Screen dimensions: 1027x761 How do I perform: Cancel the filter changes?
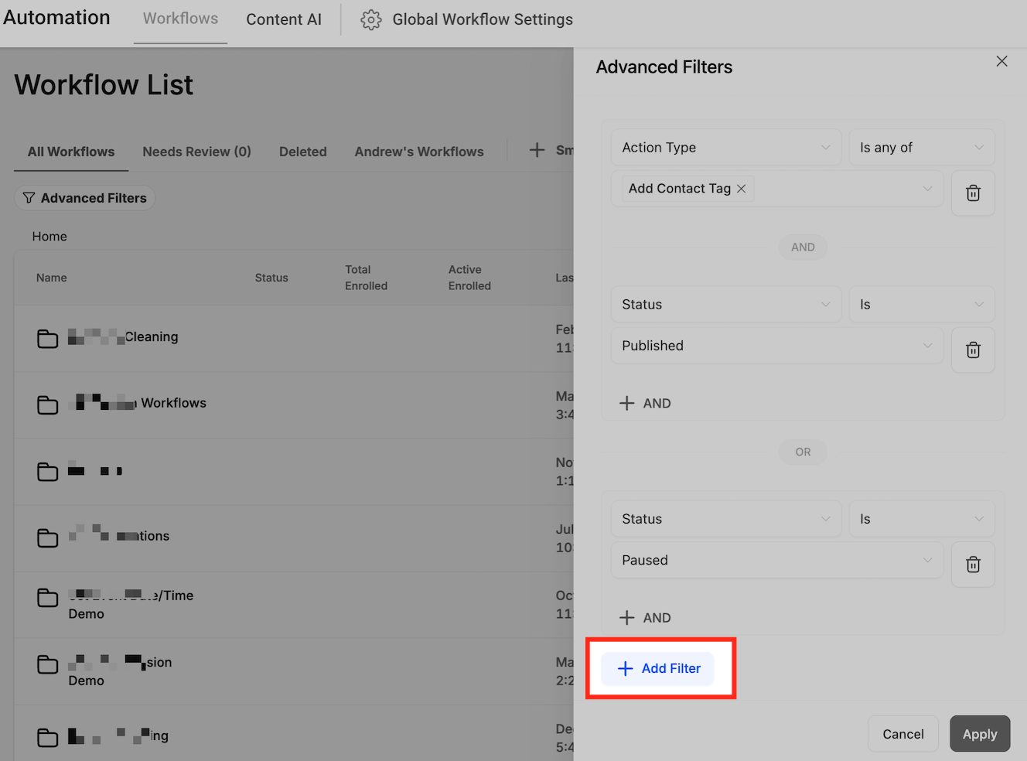point(903,734)
